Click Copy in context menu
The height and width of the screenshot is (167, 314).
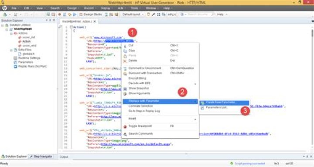click(160, 51)
